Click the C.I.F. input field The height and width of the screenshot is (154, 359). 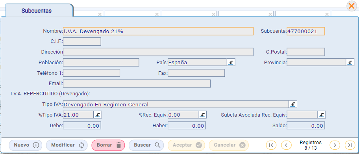click(x=82, y=41)
